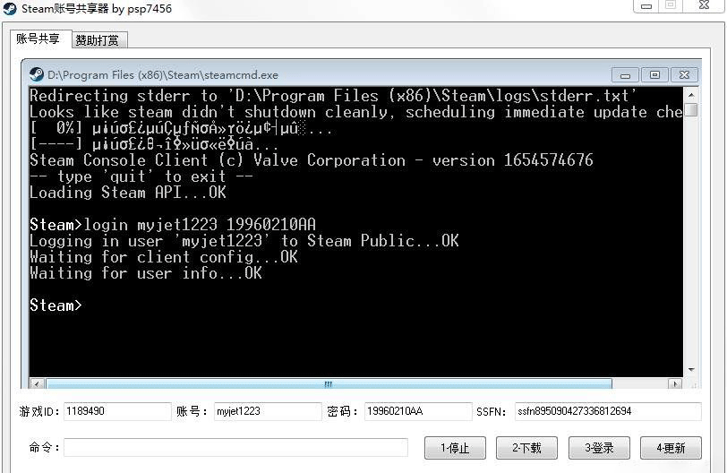Minimize the steamcmd.exe console window

tap(625, 75)
